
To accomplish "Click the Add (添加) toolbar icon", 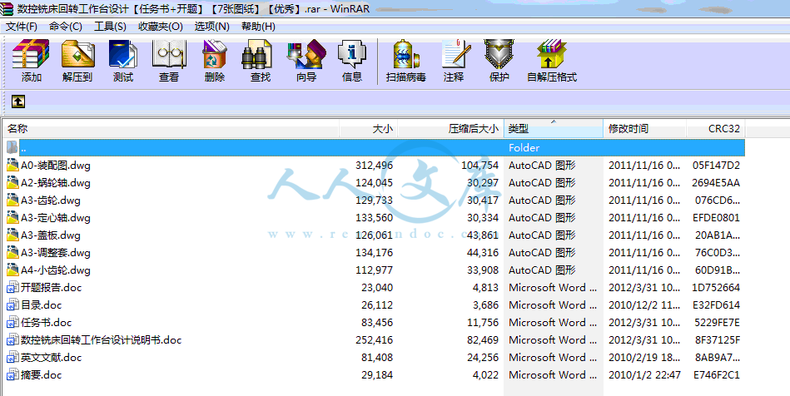I will [32, 54].
